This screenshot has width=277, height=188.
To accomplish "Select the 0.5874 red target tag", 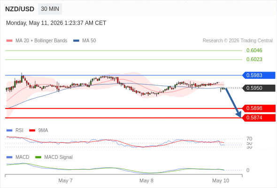I will point(259,118).
